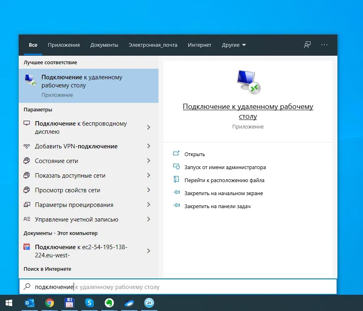Screen dimensions: 363x311
Task: Click the Открыть action icon
Action: point(176,154)
